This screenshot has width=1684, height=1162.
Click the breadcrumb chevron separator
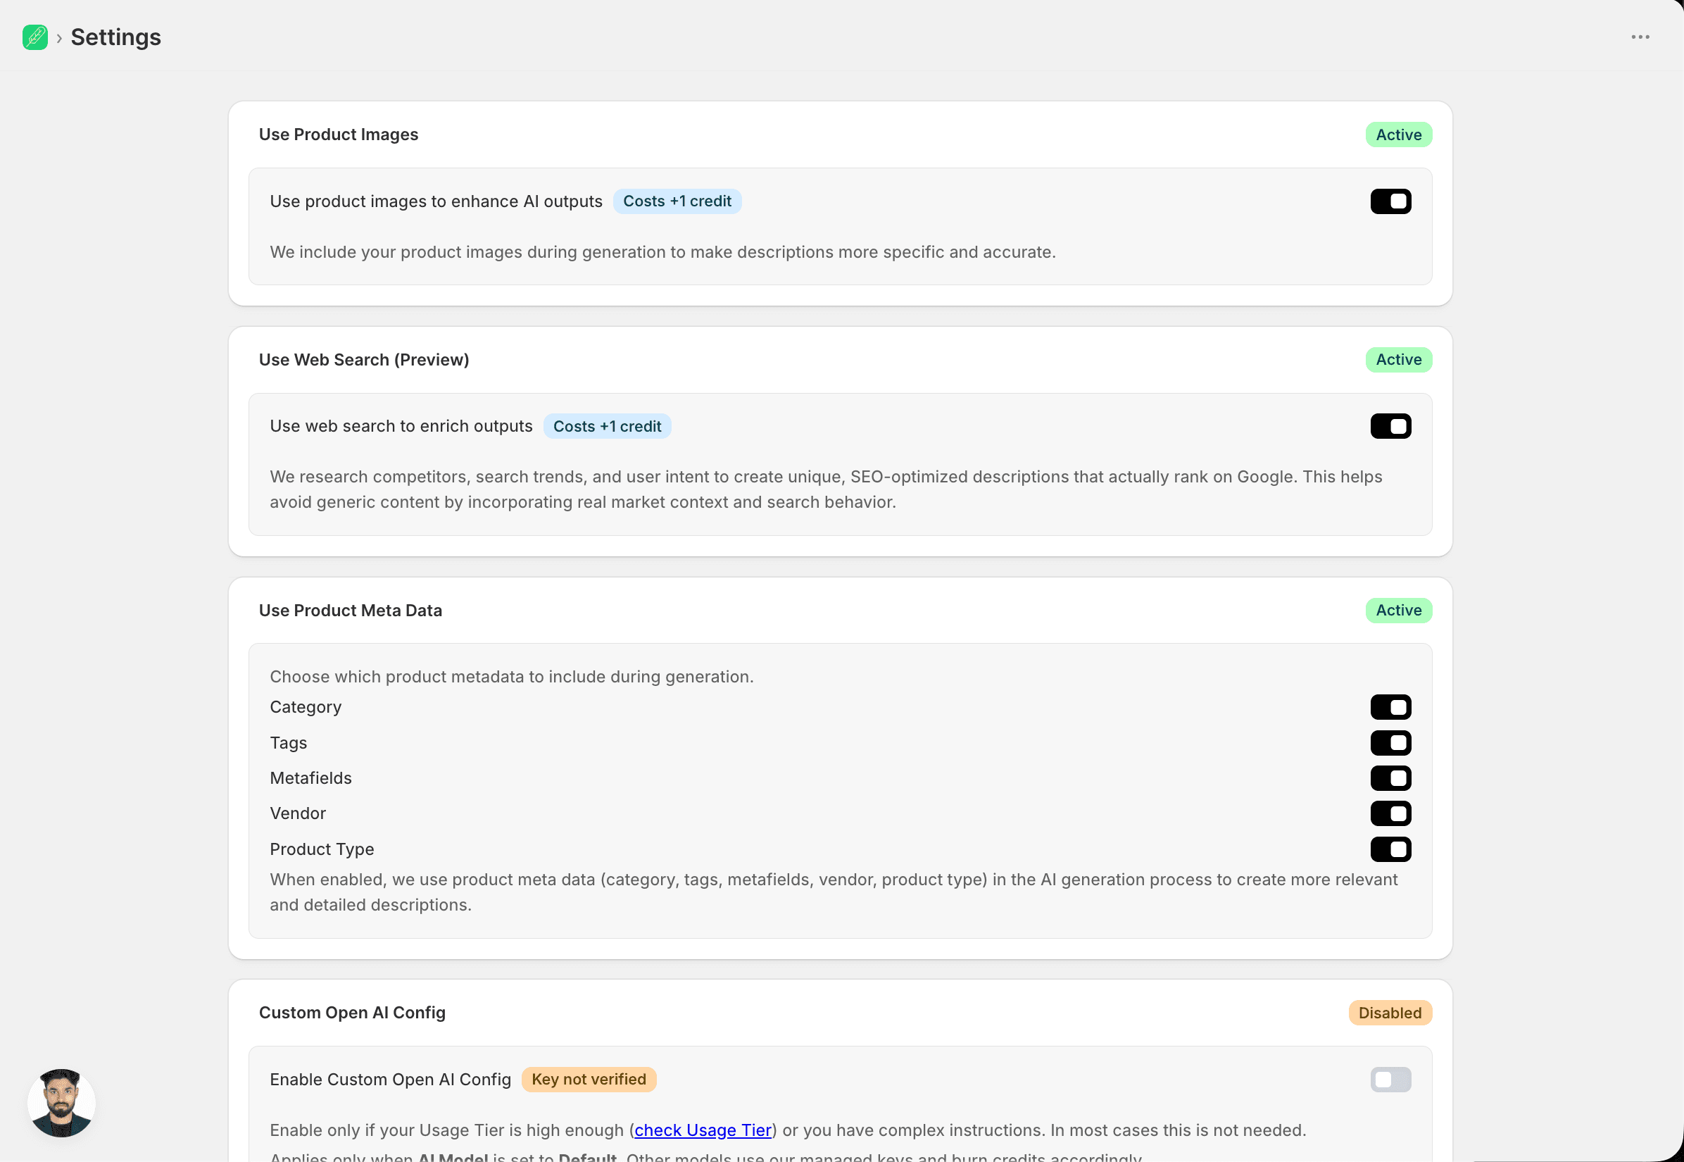pos(59,38)
